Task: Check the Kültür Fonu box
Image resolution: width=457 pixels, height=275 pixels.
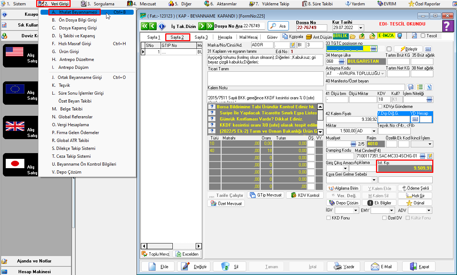Action: click(x=408, y=218)
